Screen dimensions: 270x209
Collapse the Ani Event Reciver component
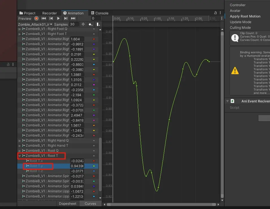[x=227, y=101]
